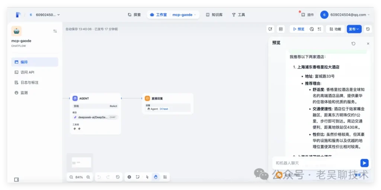The width and height of the screenshot is (381, 190).
Task: Click the add note icon in the bottom toolbar
Action: click(138, 177)
